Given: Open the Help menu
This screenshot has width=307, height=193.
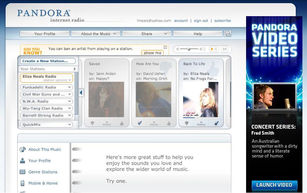Looking at the screenshot, I should point(198,34).
